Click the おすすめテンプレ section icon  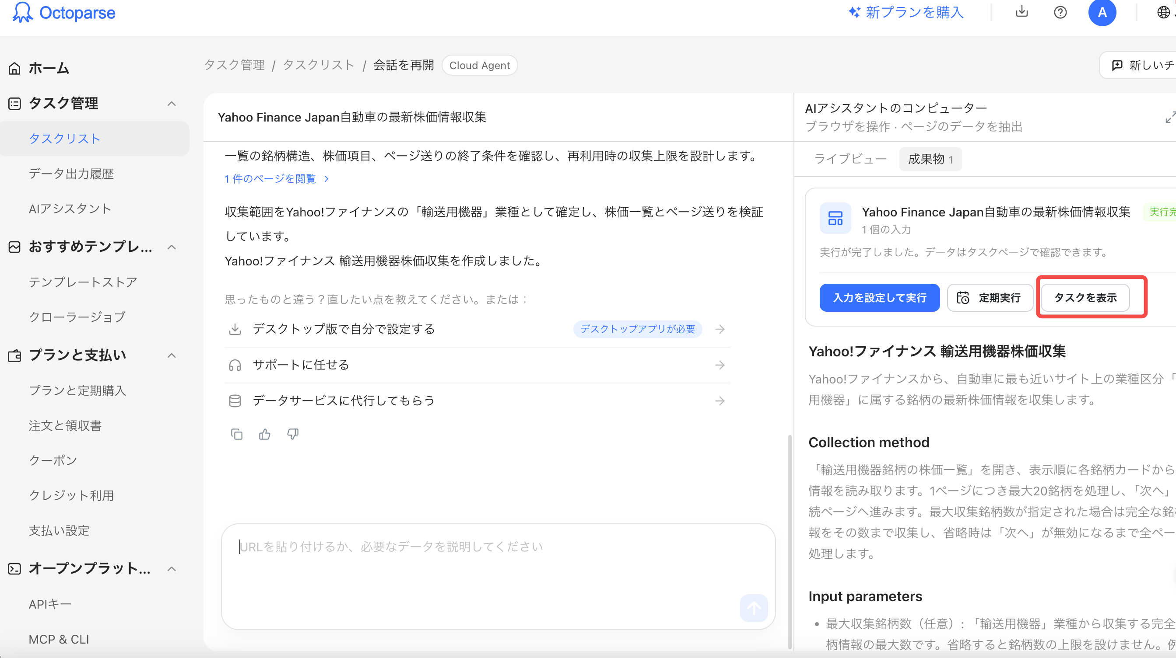click(x=14, y=247)
